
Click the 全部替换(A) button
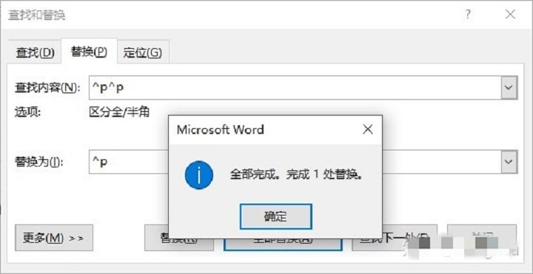(x=283, y=244)
